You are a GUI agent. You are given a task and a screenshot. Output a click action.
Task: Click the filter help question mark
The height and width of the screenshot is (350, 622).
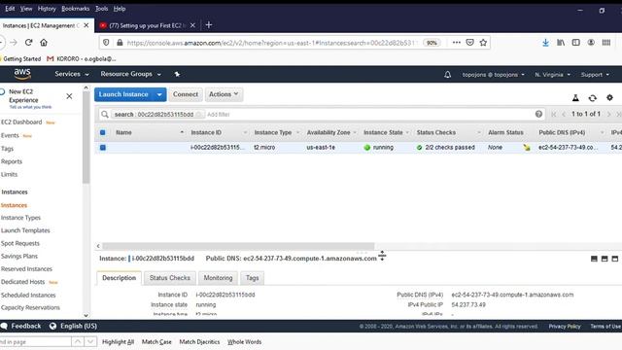tap(538, 114)
